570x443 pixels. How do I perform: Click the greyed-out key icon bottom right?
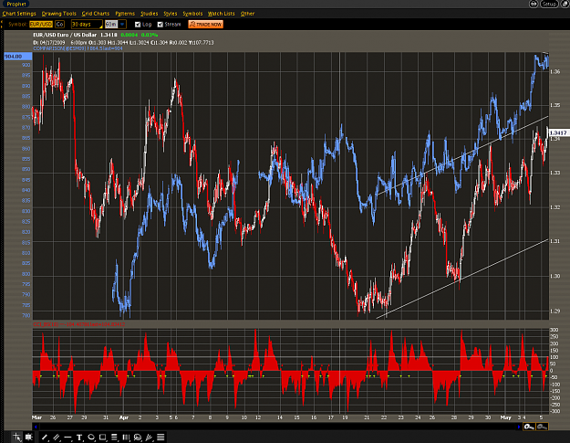click(x=542, y=427)
